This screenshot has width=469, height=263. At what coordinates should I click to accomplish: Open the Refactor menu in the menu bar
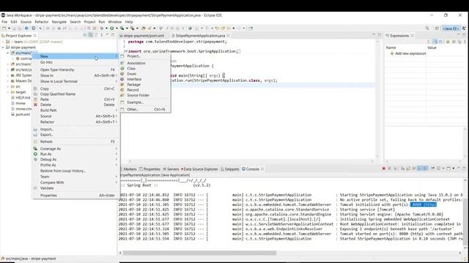coord(42,22)
